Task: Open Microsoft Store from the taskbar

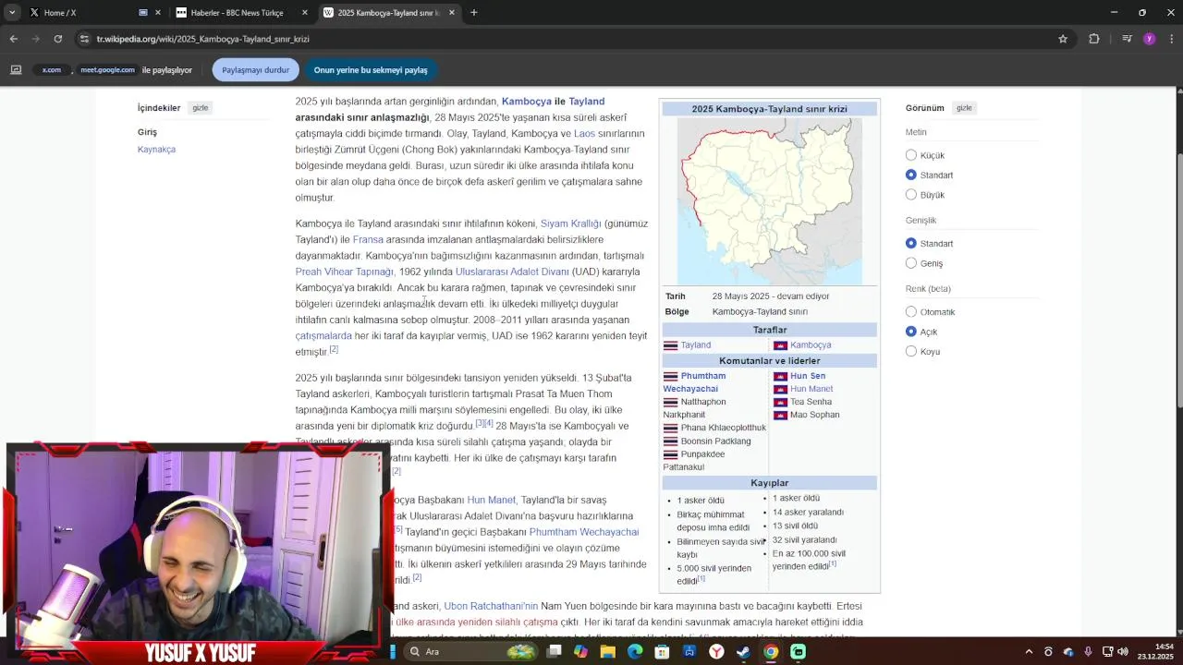Action: click(x=662, y=652)
